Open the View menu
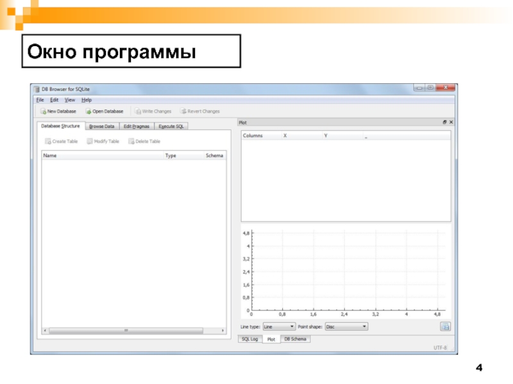Image resolution: width=513 pixels, height=384 pixels. 70,100
